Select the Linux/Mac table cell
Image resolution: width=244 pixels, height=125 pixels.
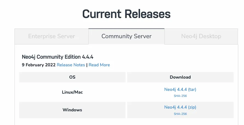[x=72, y=92]
